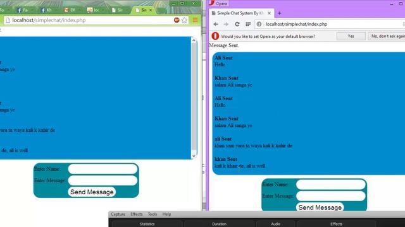This screenshot has width=405, height=227.
Task: Click the Opera forward arrow button
Action: click(226, 24)
